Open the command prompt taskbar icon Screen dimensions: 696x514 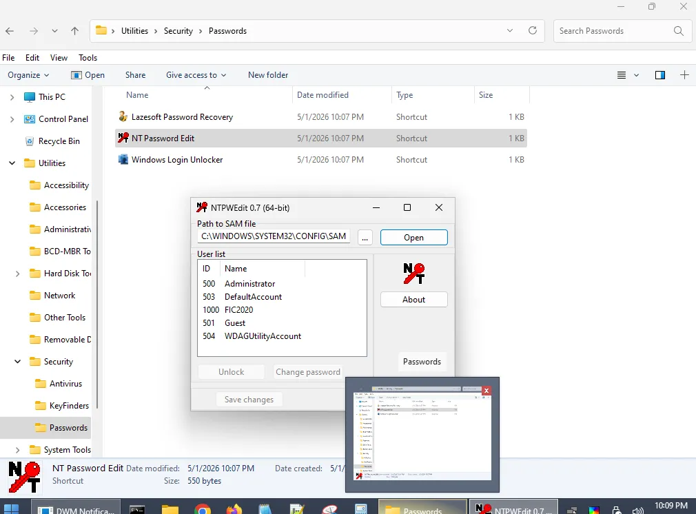click(137, 509)
